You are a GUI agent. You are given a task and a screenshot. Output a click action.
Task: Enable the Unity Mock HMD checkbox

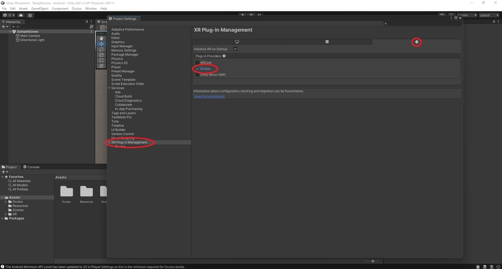[197, 75]
